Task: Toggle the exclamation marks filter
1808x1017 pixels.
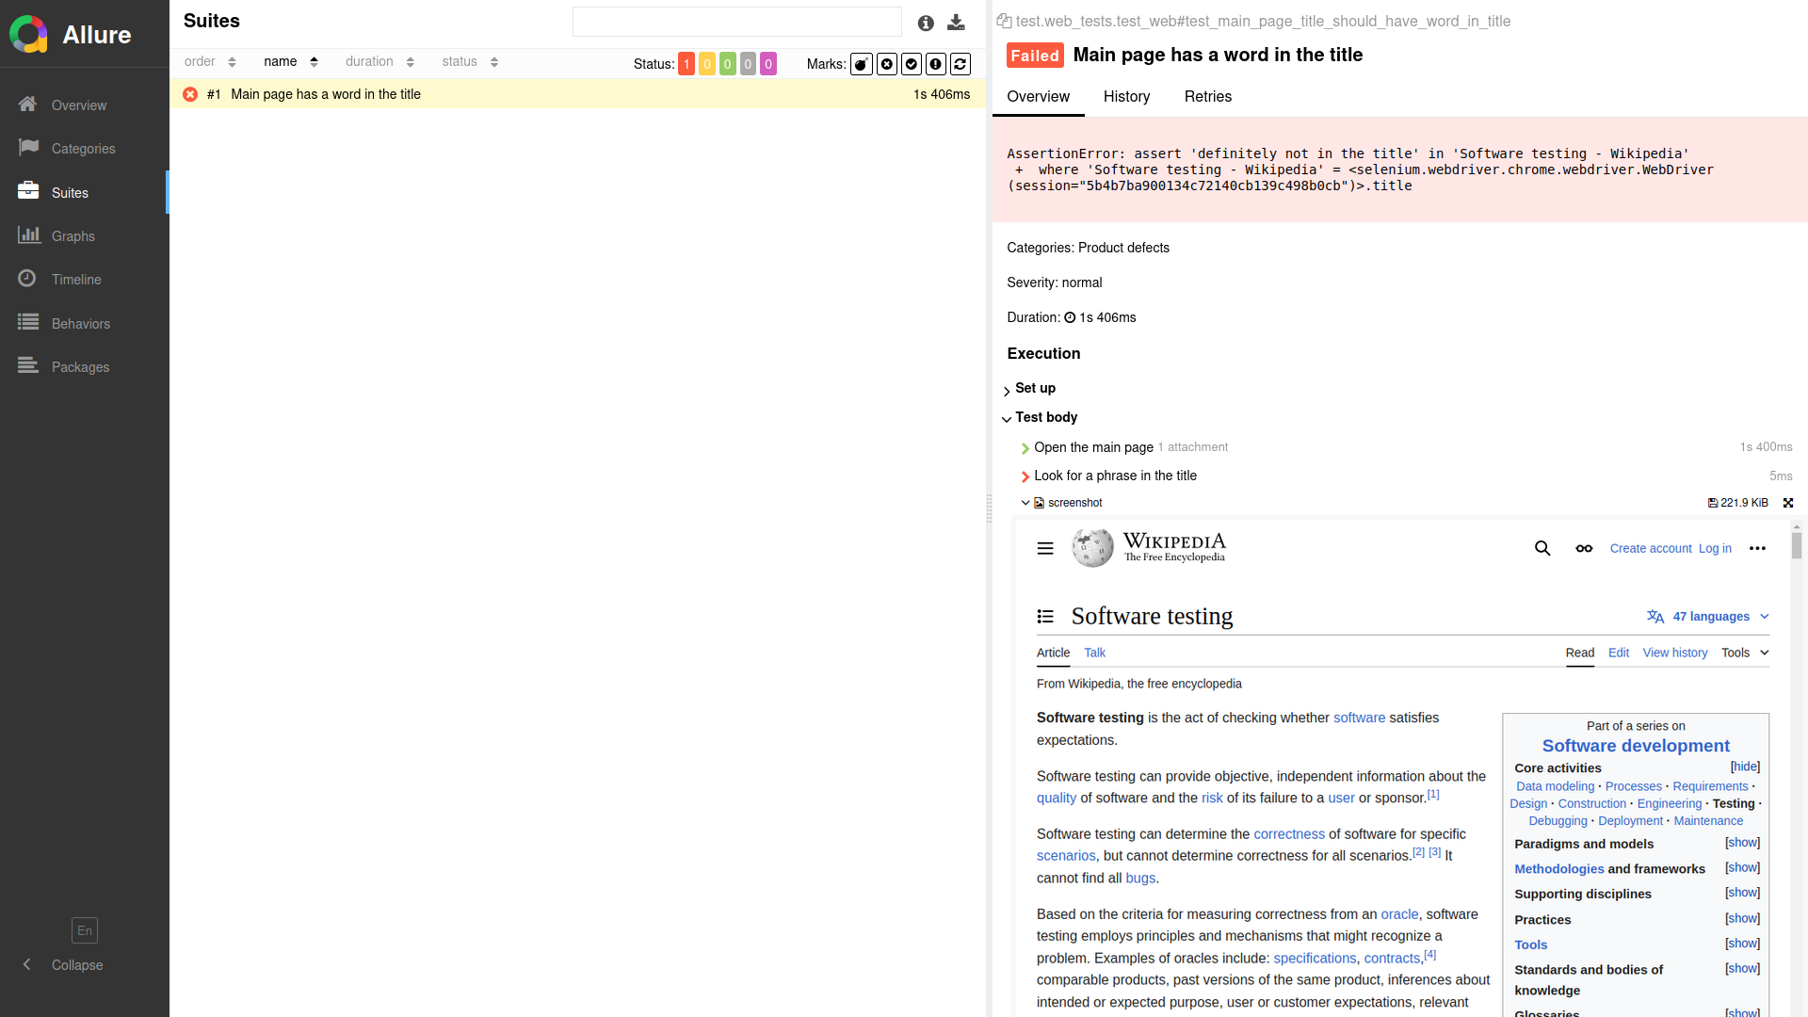Action: pyautogui.click(x=935, y=64)
